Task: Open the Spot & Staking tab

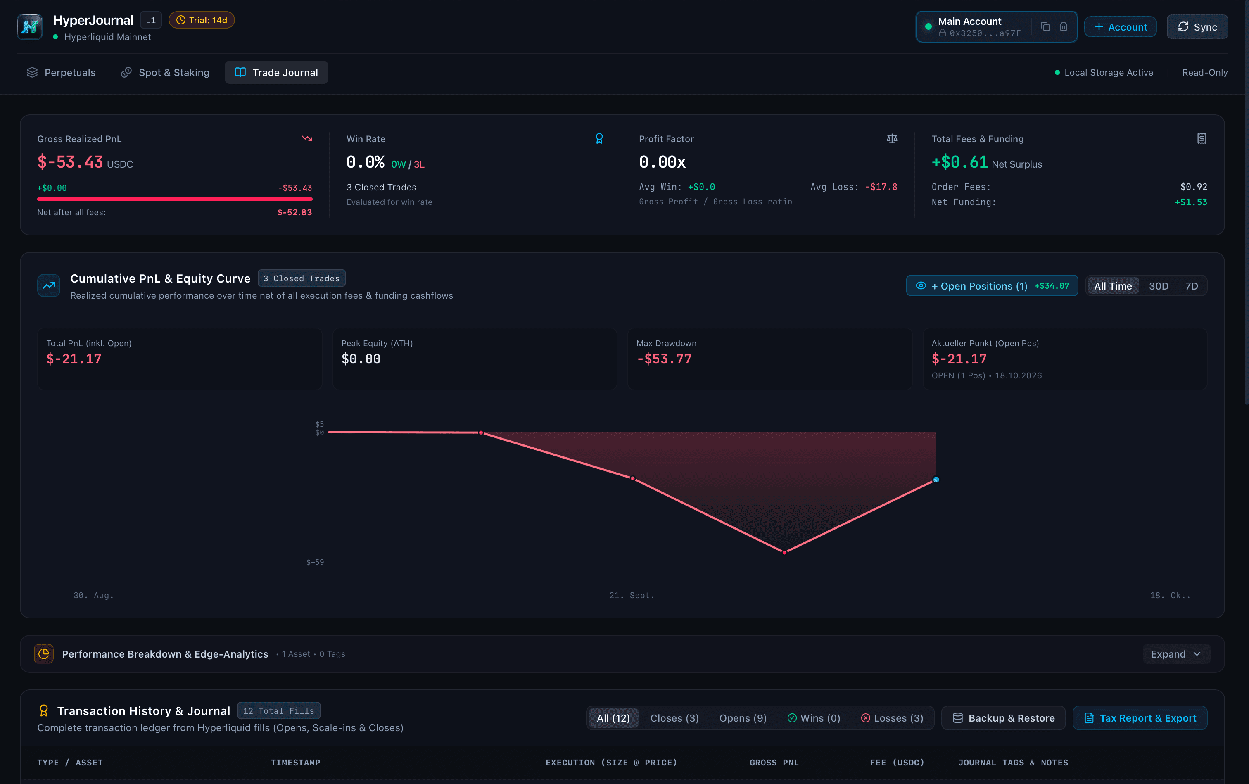Action: 165,73
